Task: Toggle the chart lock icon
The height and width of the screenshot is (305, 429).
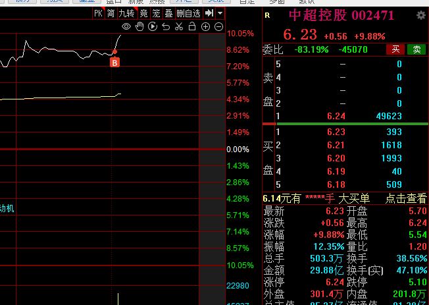Action: click(192, 26)
